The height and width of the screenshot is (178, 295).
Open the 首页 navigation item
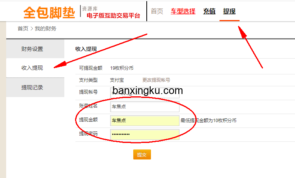coord(157,11)
